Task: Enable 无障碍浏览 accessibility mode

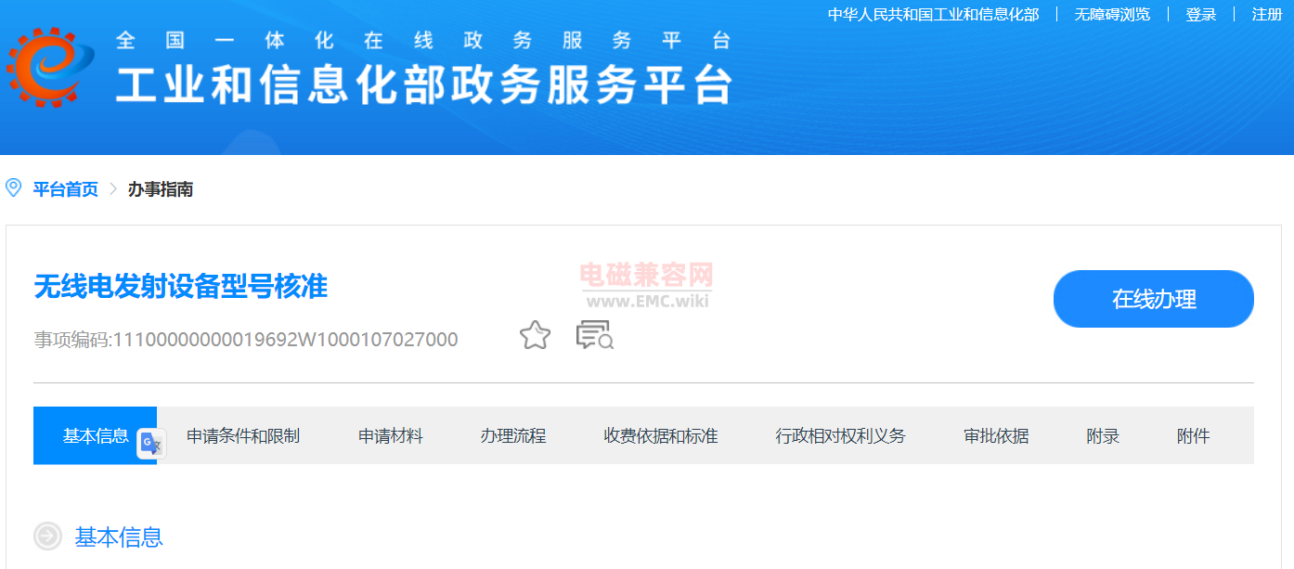Action: click(x=1112, y=14)
